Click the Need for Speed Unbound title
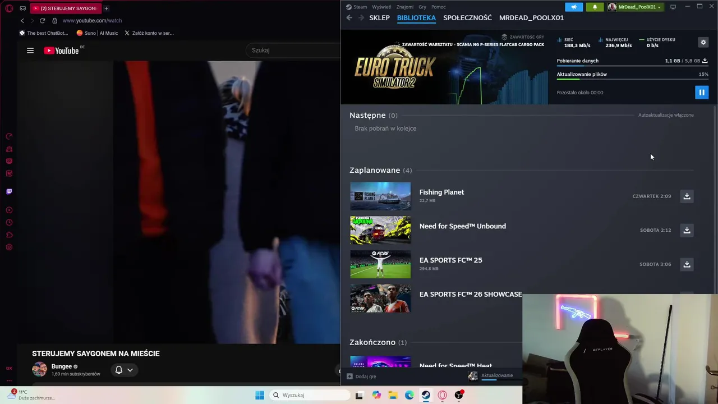 (x=462, y=226)
